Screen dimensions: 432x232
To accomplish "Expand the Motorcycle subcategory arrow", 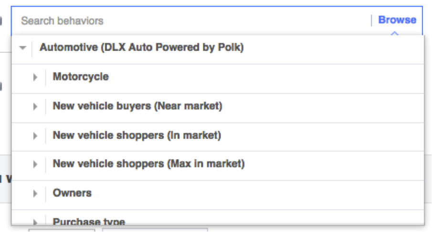I will tap(35, 77).
